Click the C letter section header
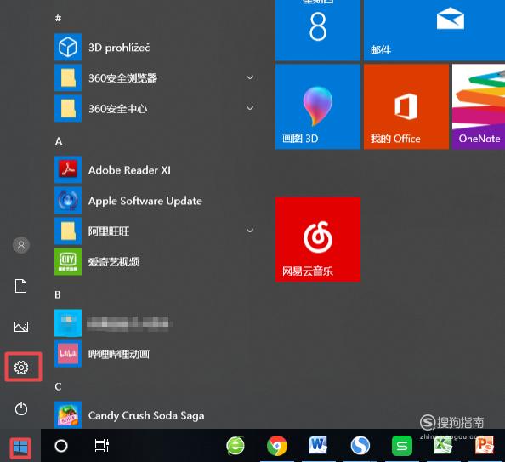The width and height of the screenshot is (505, 462). click(x=58, y=386)
